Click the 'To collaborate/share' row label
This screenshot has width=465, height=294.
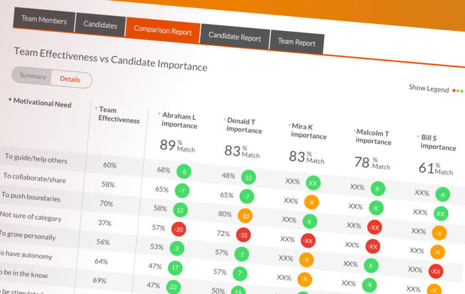tap(34, 178)
